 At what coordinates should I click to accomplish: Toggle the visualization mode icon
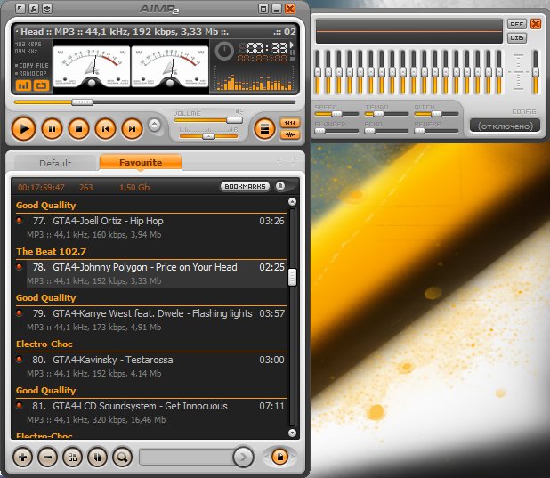pos(23,85)
